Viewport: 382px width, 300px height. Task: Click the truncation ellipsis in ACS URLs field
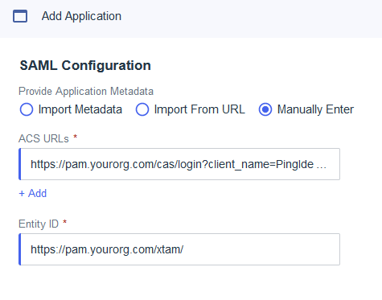point(322,166)
